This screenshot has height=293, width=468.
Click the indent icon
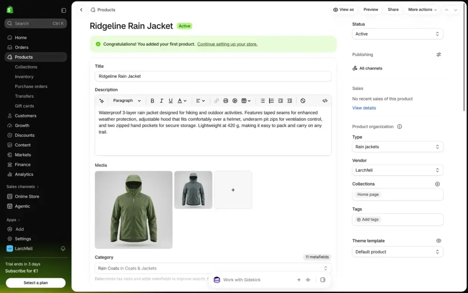coord(289,101)
